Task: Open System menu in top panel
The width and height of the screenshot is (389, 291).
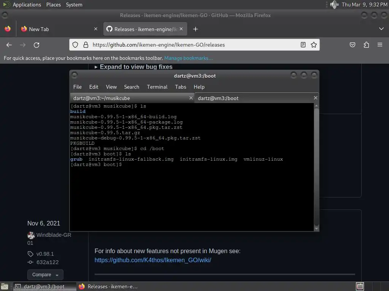Action: [74, 5]
